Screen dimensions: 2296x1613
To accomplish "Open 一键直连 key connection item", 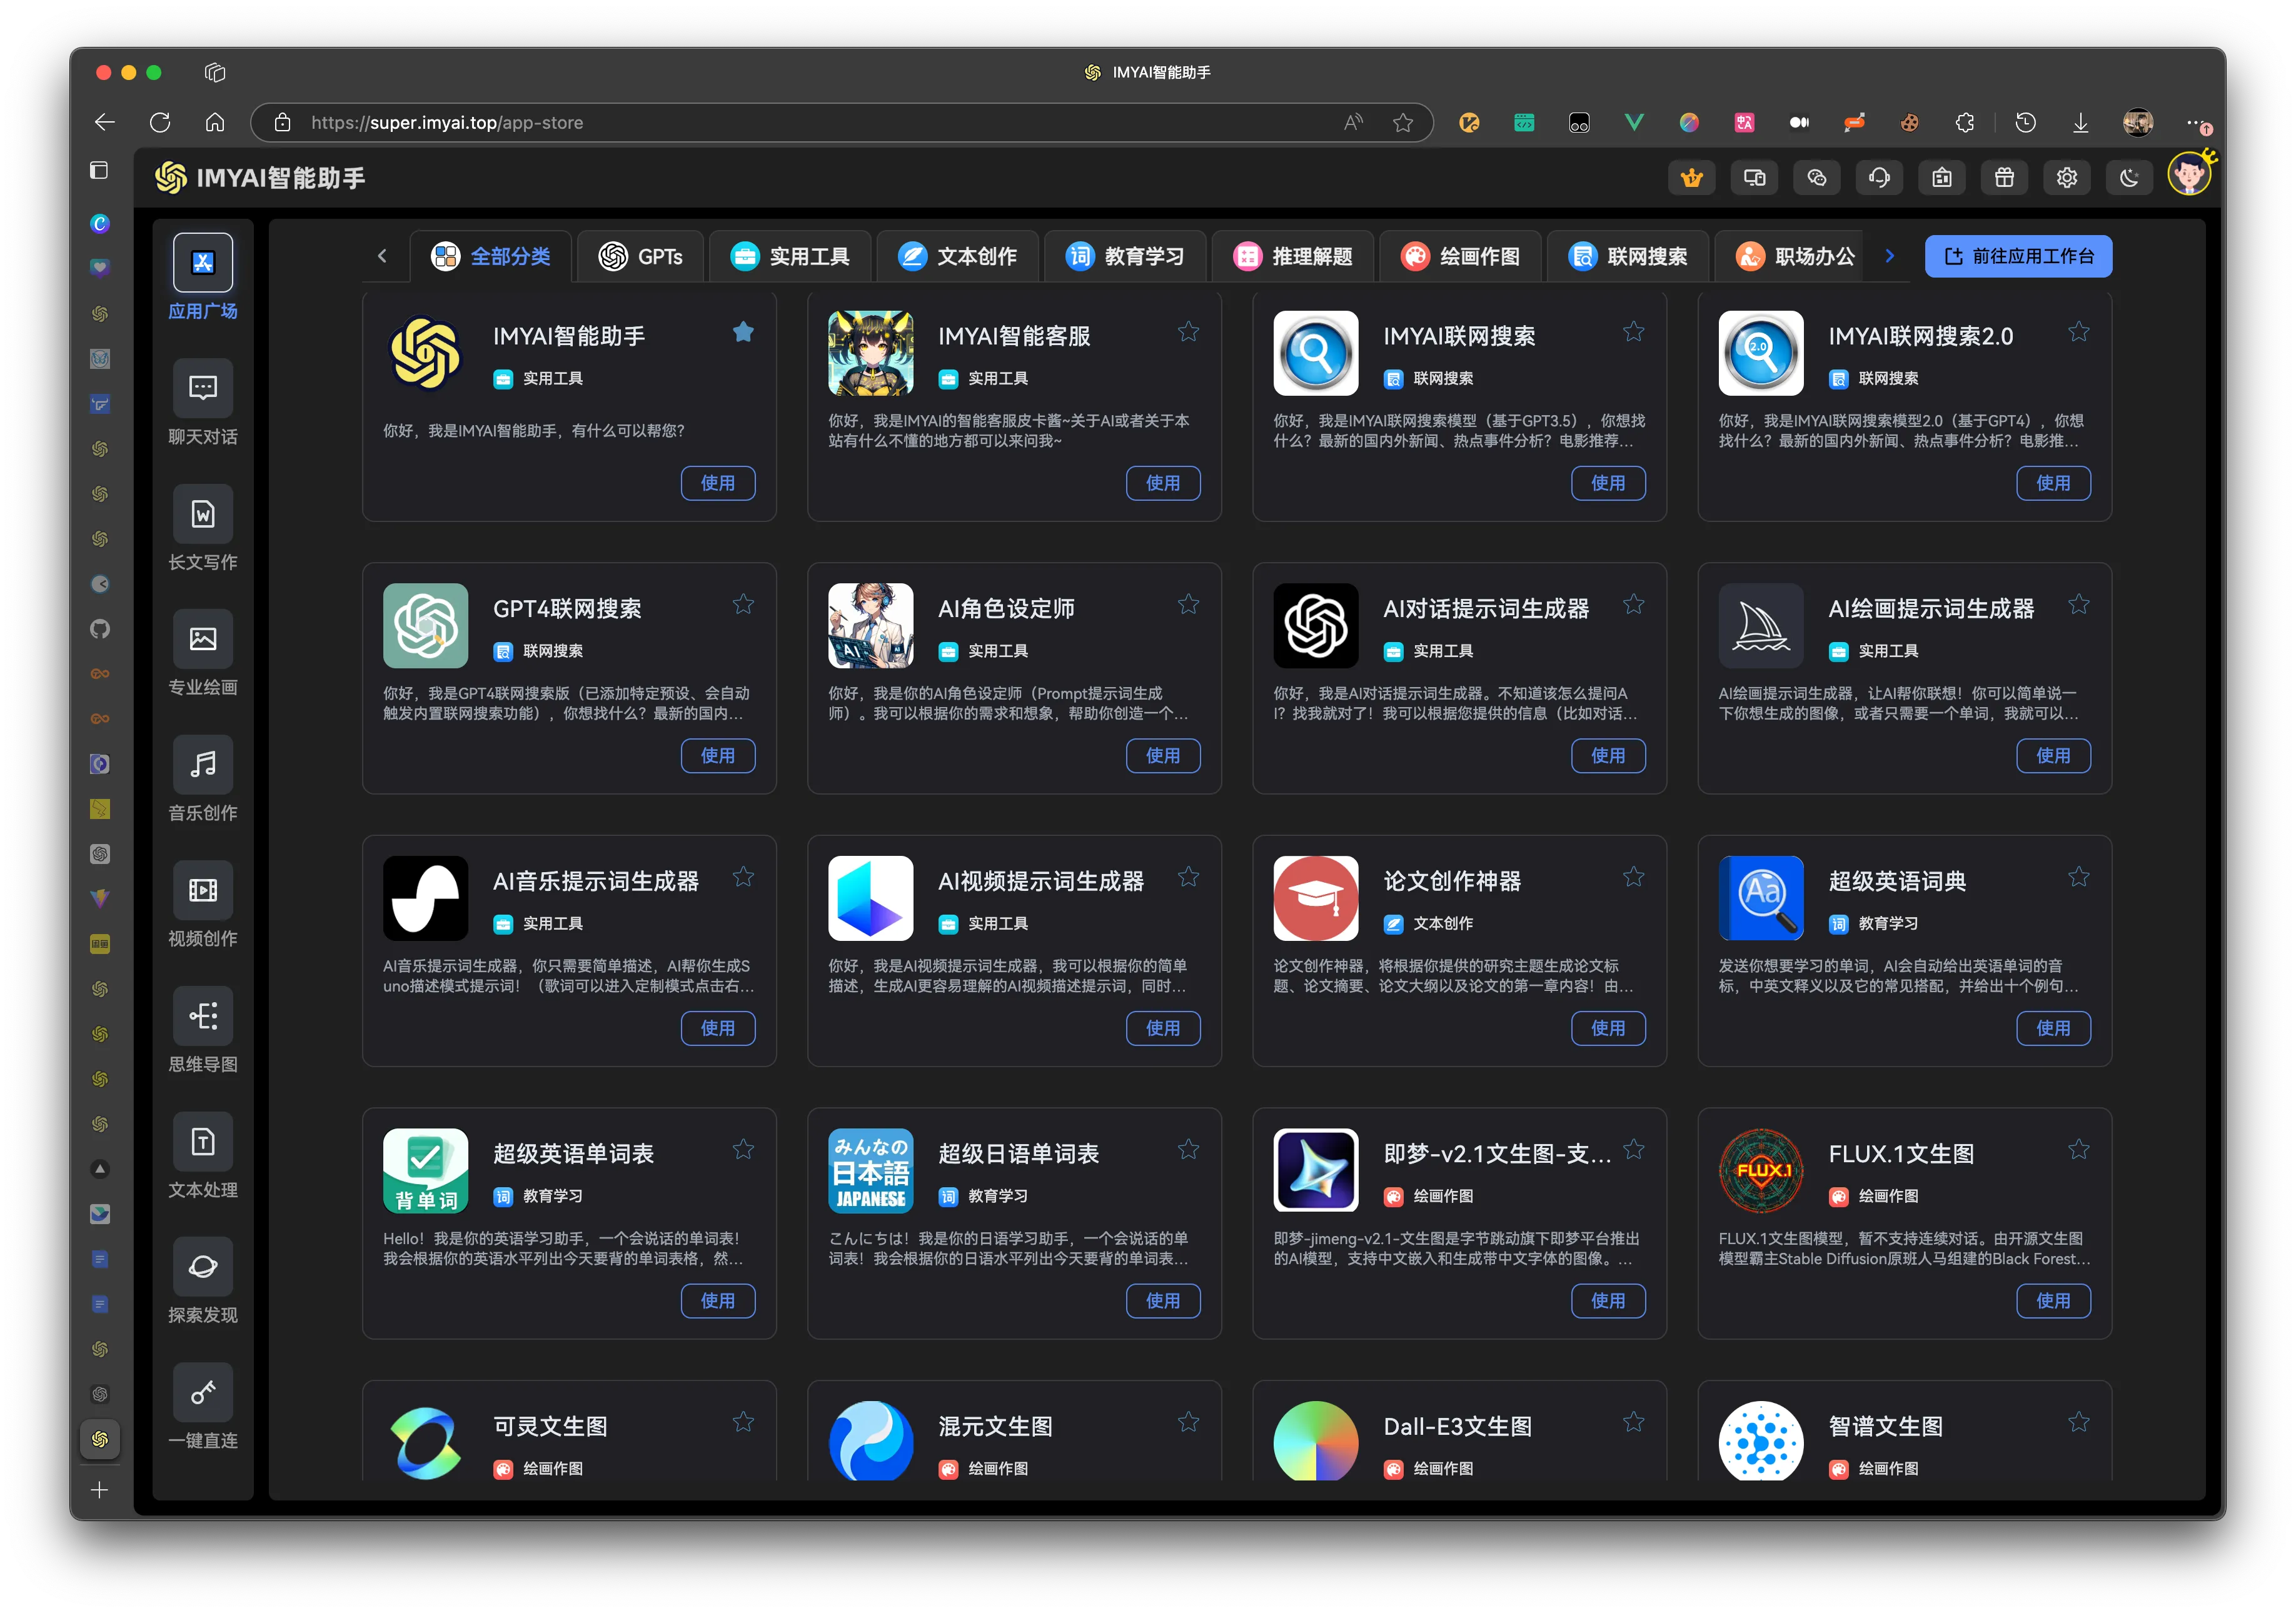I will [x=203, y=1407].
